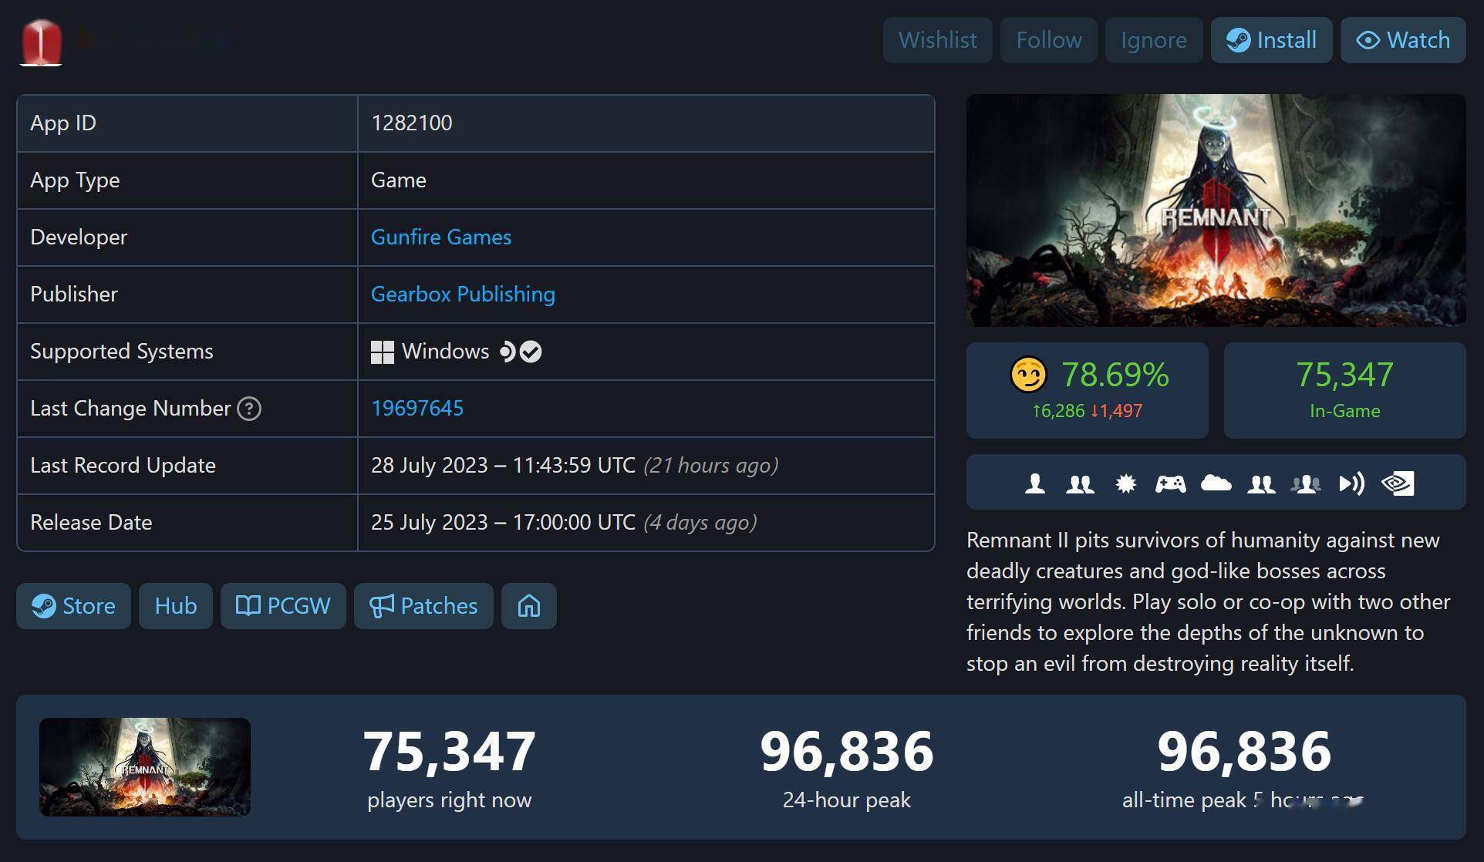
Task: Click the (4 days ago) relative time
Action: coord(700,523)
